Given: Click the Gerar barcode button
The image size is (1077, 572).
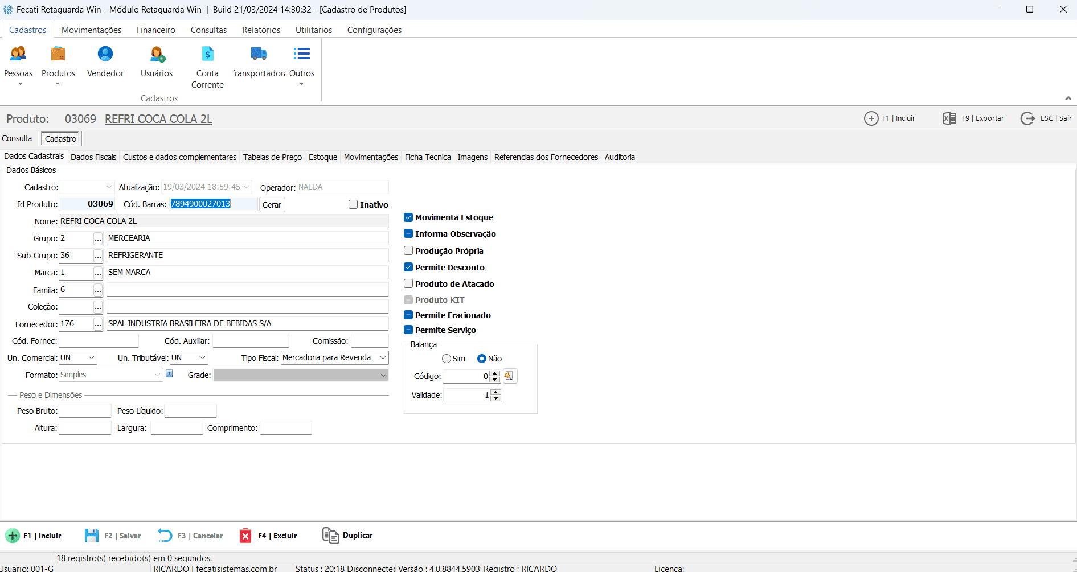Looking at the screenshot, I should click(272, 205).
